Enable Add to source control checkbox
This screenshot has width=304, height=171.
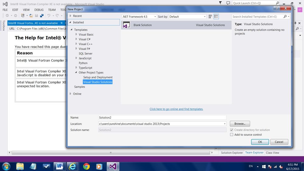(x=232, y=134)
